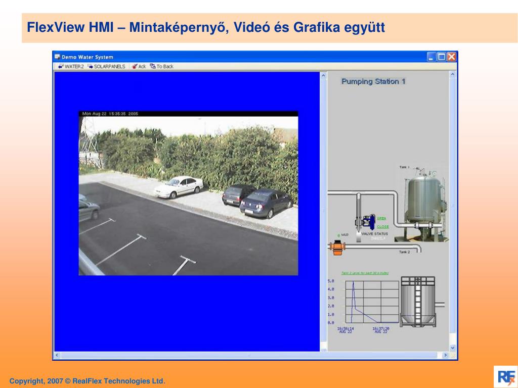518x388 pixels.
Task: Click right arrow of horizontal scrollbar
Action: 445,355
